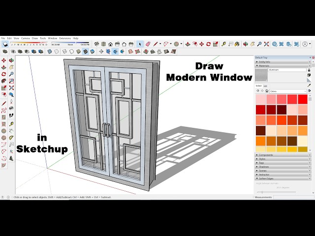Expand the Shadows panel
315x236 pixels.
coord(283,167)
